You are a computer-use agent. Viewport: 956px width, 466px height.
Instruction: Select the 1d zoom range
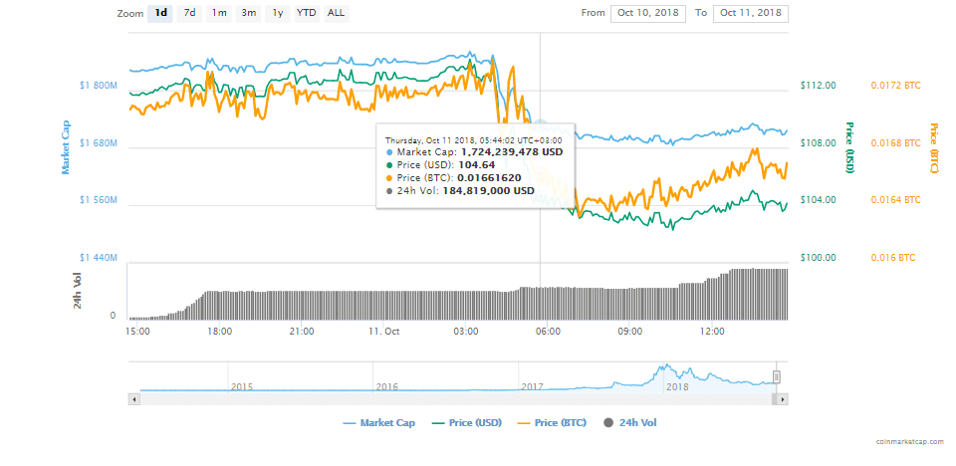[160, 13]
